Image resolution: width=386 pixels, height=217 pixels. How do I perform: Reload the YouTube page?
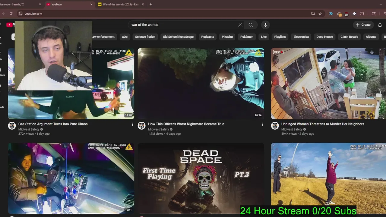click(11, 14)
